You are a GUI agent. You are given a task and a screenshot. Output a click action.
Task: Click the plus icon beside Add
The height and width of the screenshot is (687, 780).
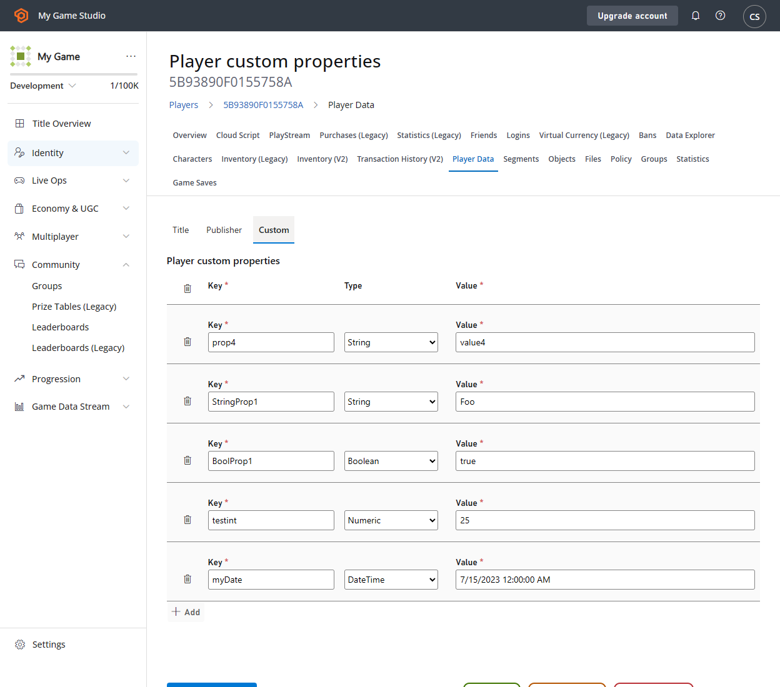176,611
